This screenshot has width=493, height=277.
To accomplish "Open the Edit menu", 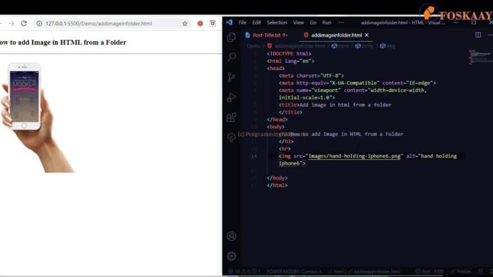I will (257, 22).
